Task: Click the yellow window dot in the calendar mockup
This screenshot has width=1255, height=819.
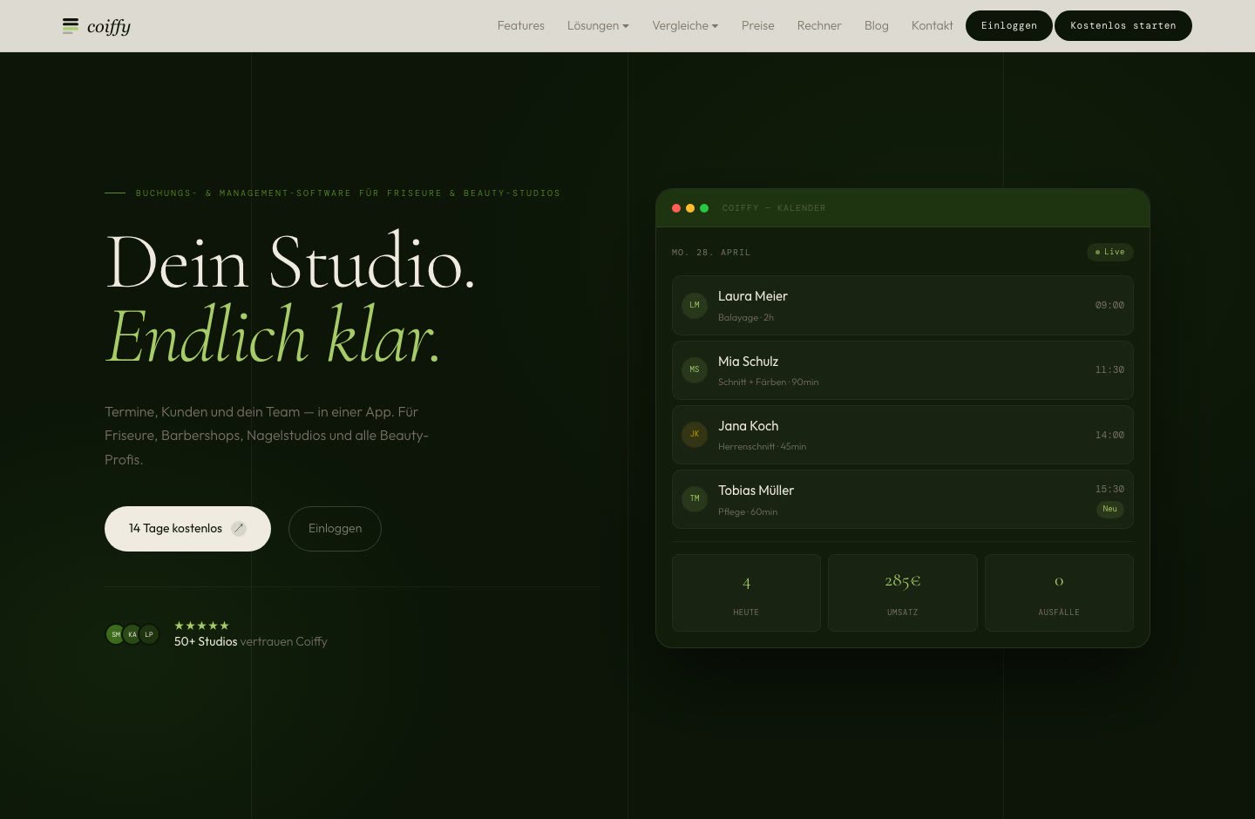Action: click(690, 208)
